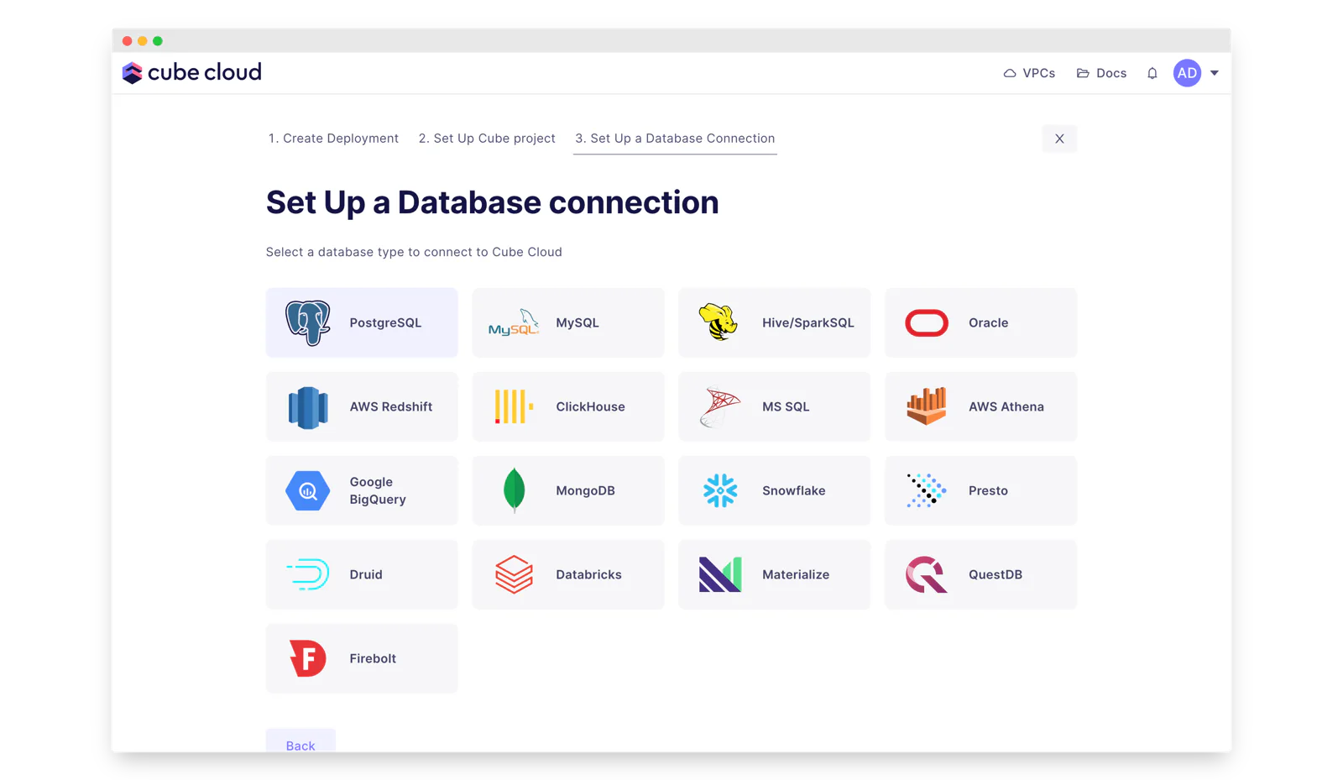Click the Back button
This screenshot has height=780, width=1343.
point(300,742)
